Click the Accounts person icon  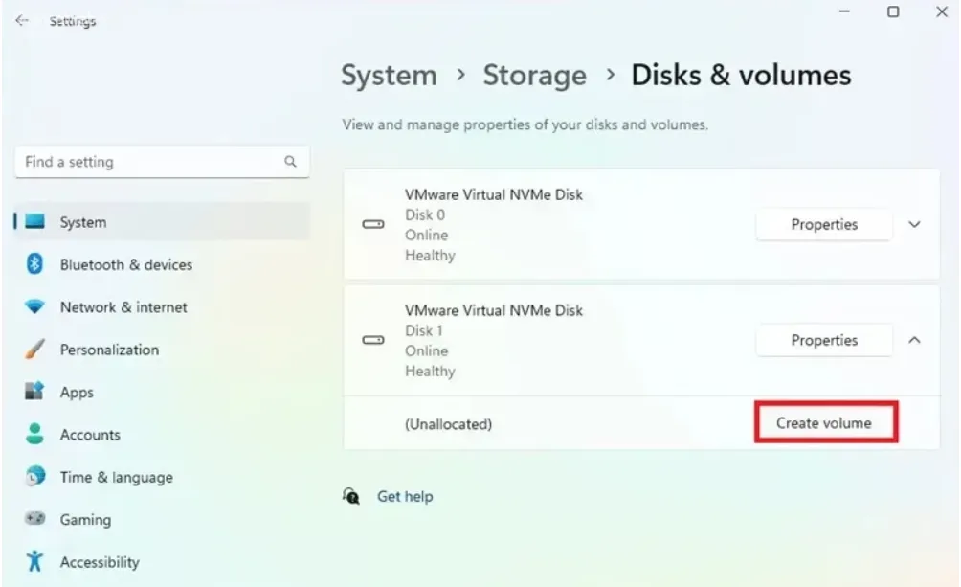(x=35, y=434)
